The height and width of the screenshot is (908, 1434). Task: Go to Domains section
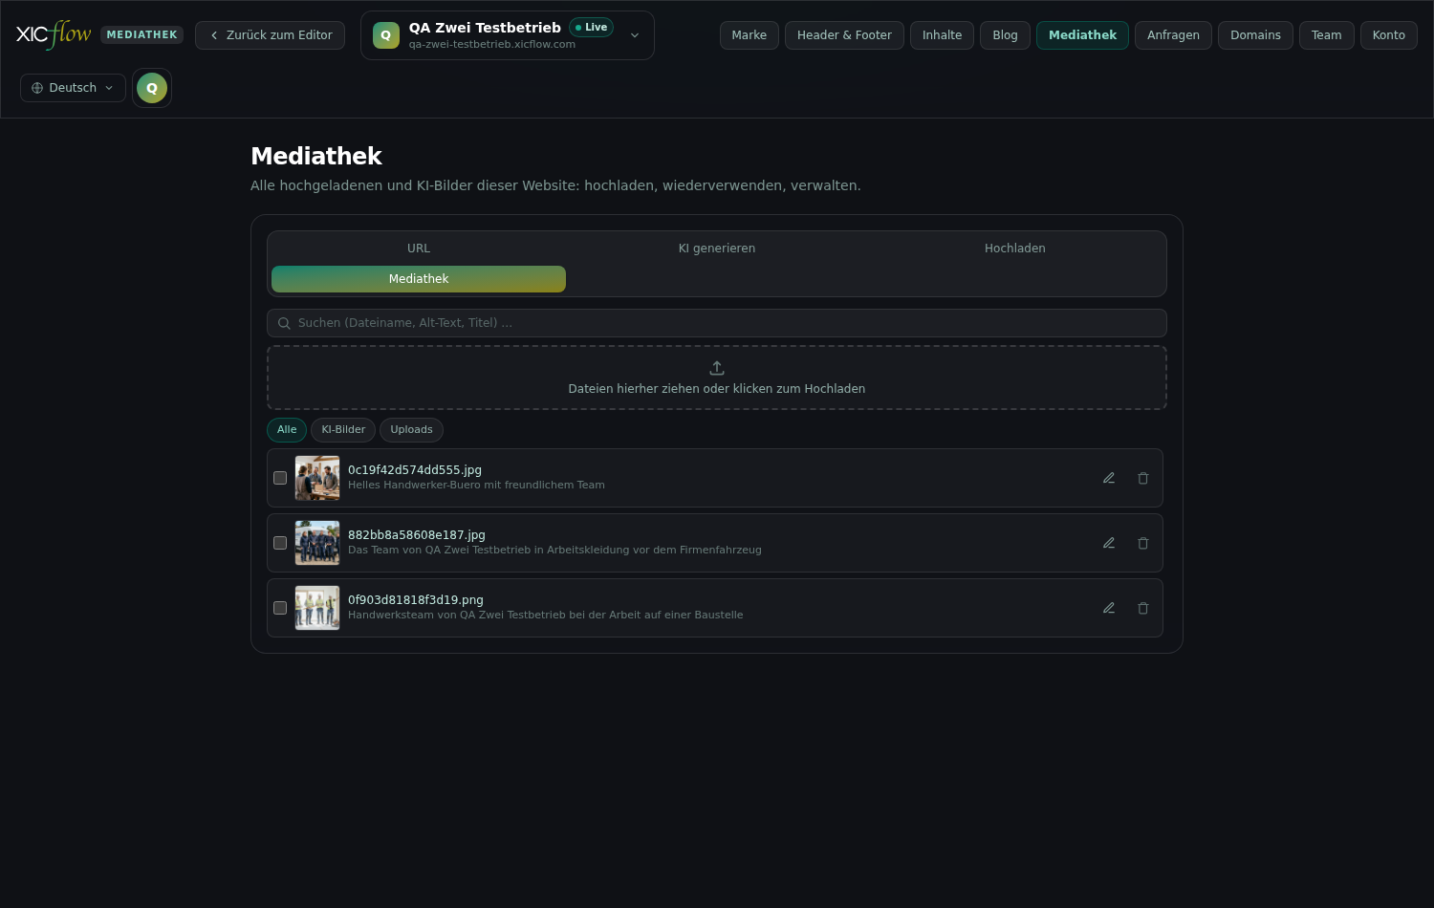1255,35
